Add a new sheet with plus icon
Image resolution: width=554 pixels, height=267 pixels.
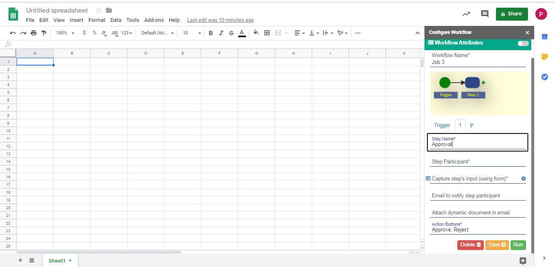pos(20,261)
